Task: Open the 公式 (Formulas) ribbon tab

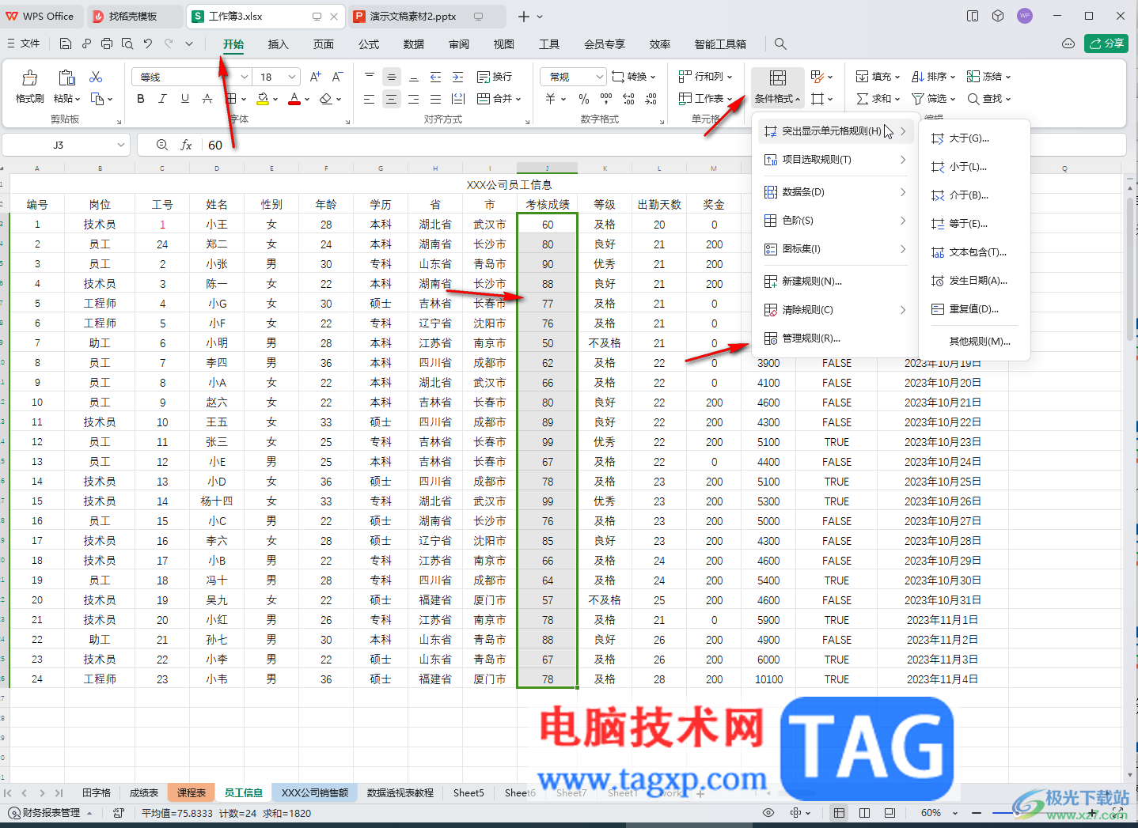Action: (369, 44)
